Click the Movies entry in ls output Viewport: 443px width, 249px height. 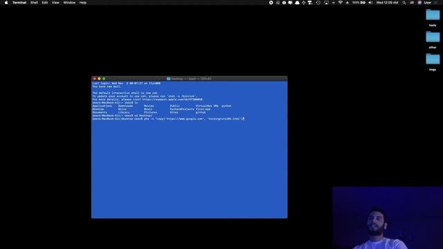[149, 106]
